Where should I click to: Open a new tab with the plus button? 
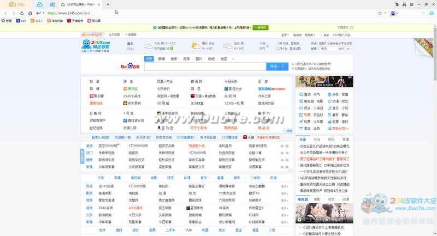pos(108,4)
